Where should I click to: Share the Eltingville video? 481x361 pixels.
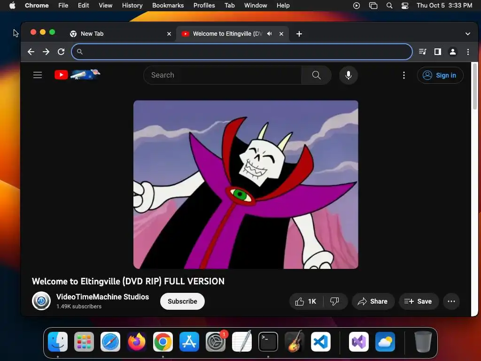point(372,301)
